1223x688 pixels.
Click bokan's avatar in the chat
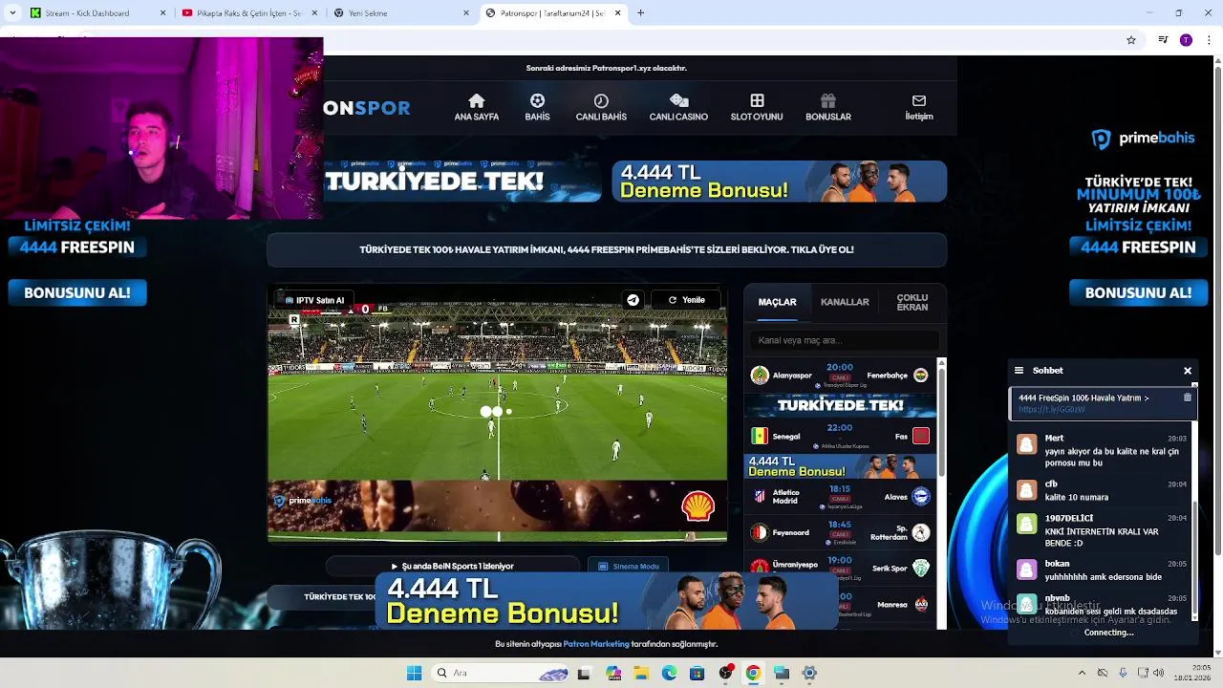tap(1026, 570)
